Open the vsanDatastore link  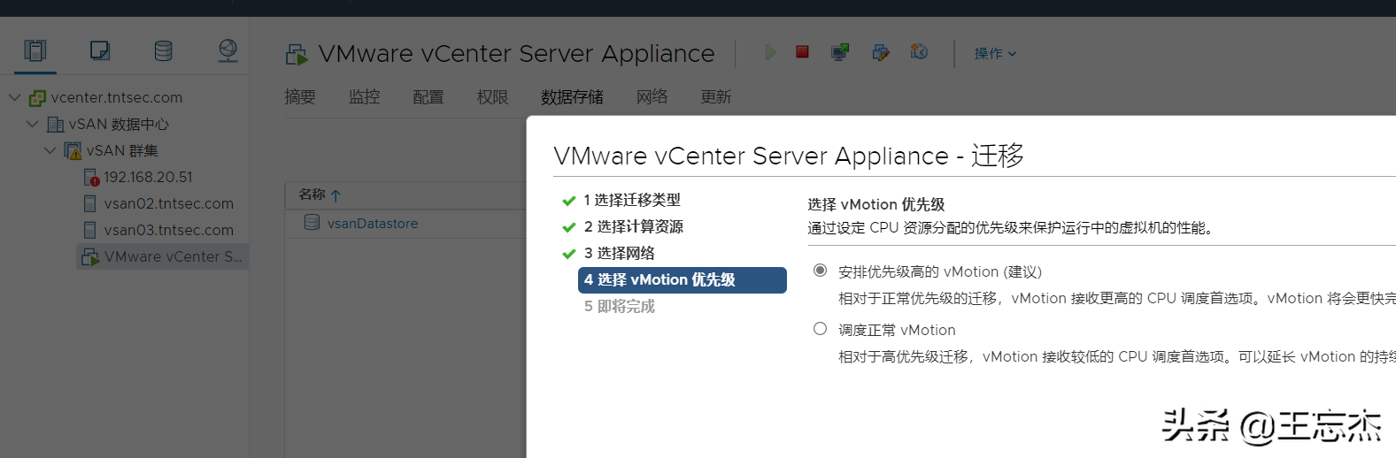click(x=373, y=224)
